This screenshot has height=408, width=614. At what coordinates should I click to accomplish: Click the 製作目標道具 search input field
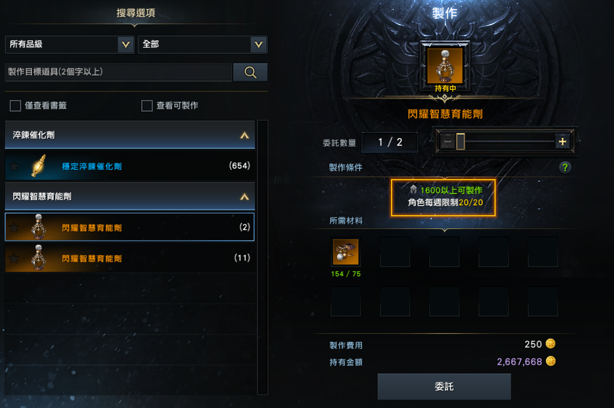[118, 72]
